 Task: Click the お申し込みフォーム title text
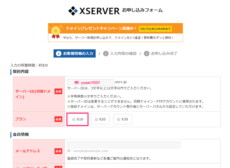point(142,10)
